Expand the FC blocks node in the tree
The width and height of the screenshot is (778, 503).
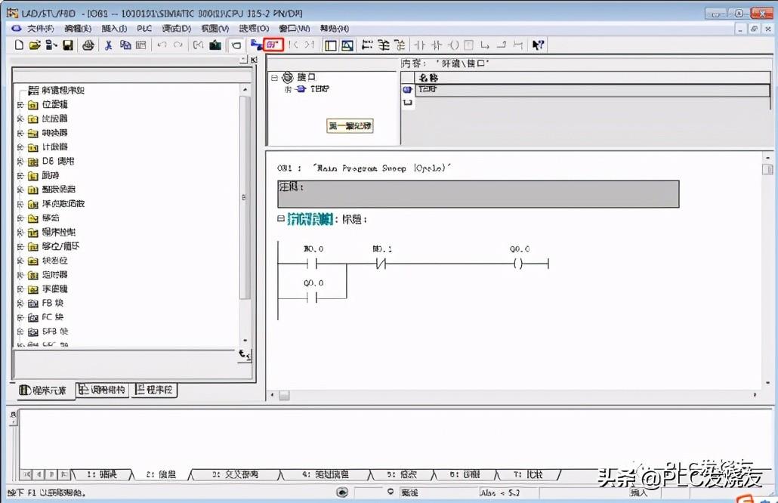20,317
